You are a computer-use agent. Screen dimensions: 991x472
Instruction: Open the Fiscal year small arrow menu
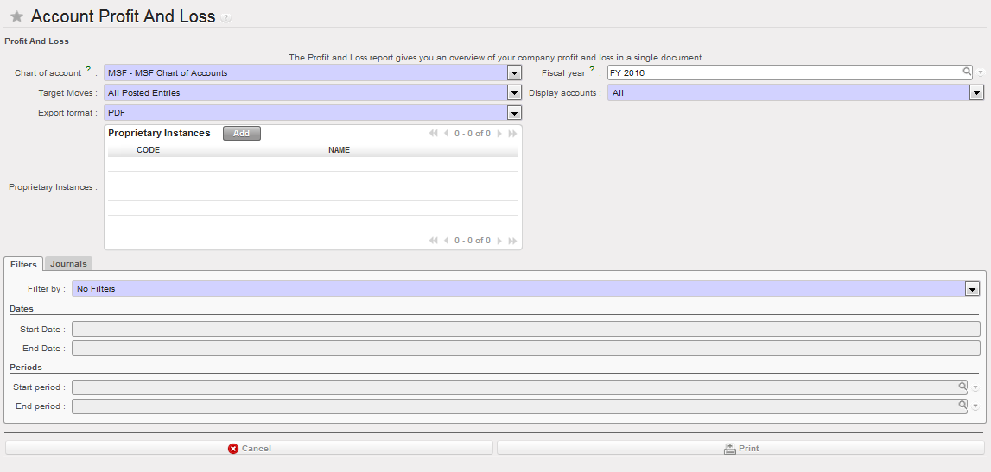coord(981,72)
